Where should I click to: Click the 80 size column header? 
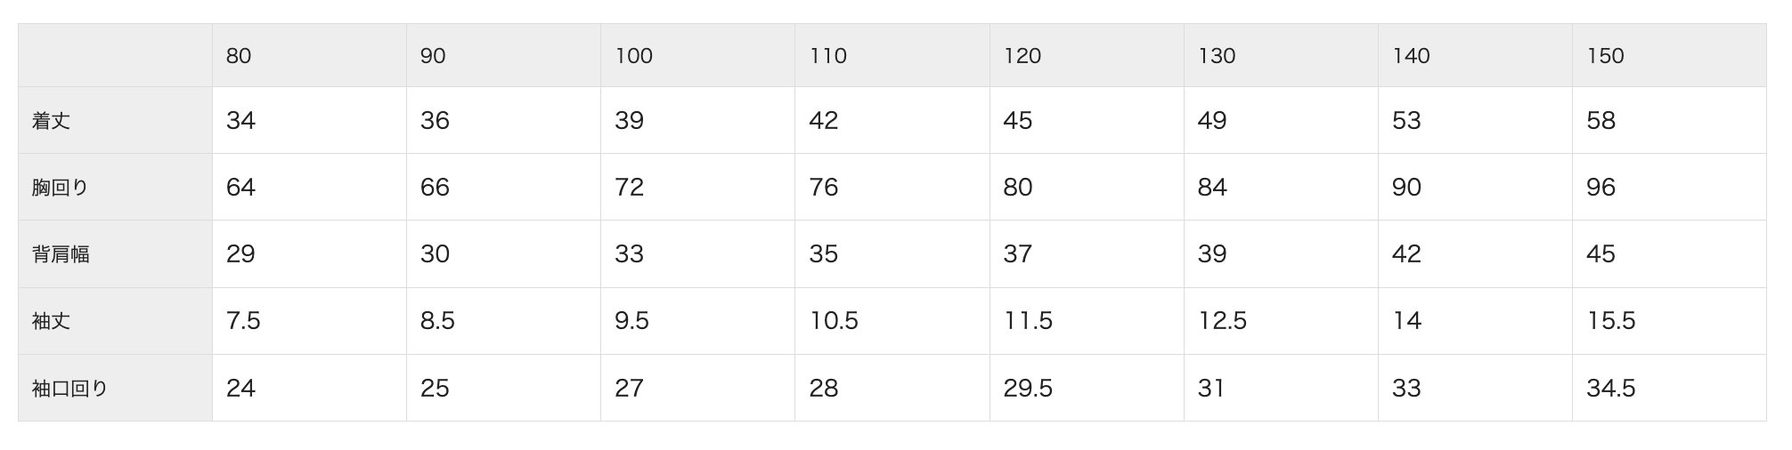click(x=309, y=55)
